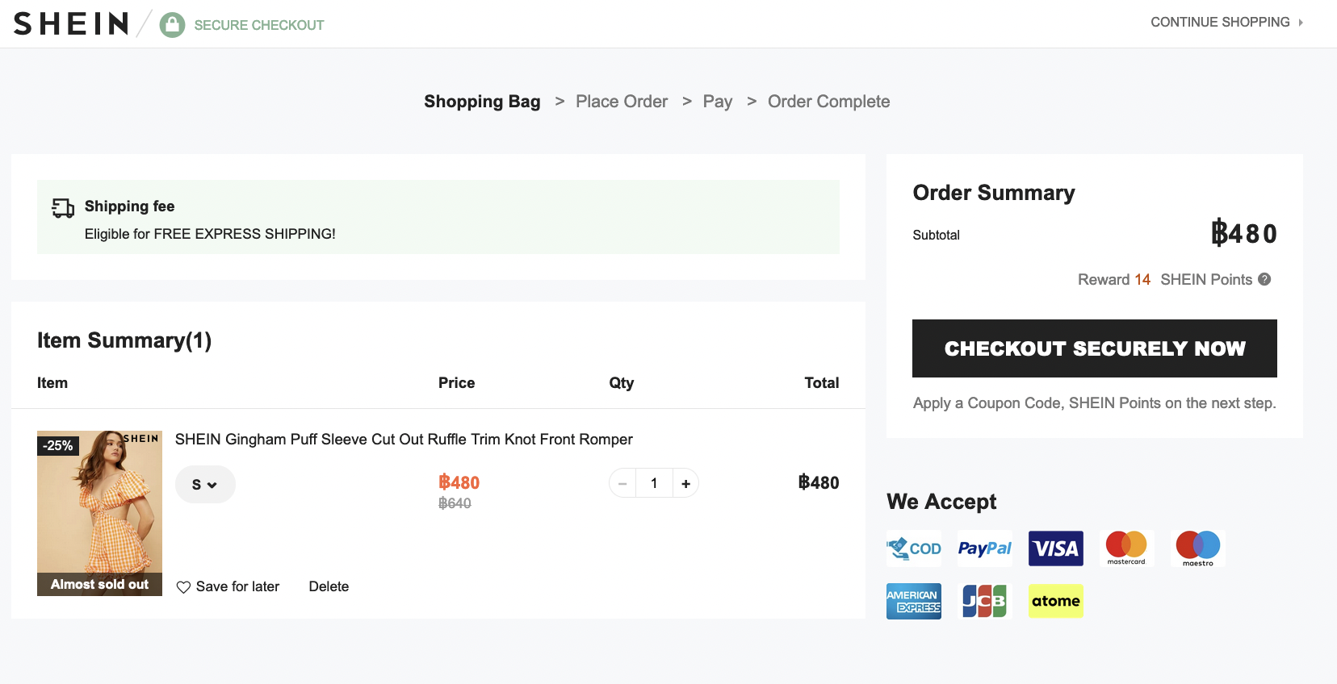
Task: Click the Mastercard payment icon
Action: coord(1126,548)
